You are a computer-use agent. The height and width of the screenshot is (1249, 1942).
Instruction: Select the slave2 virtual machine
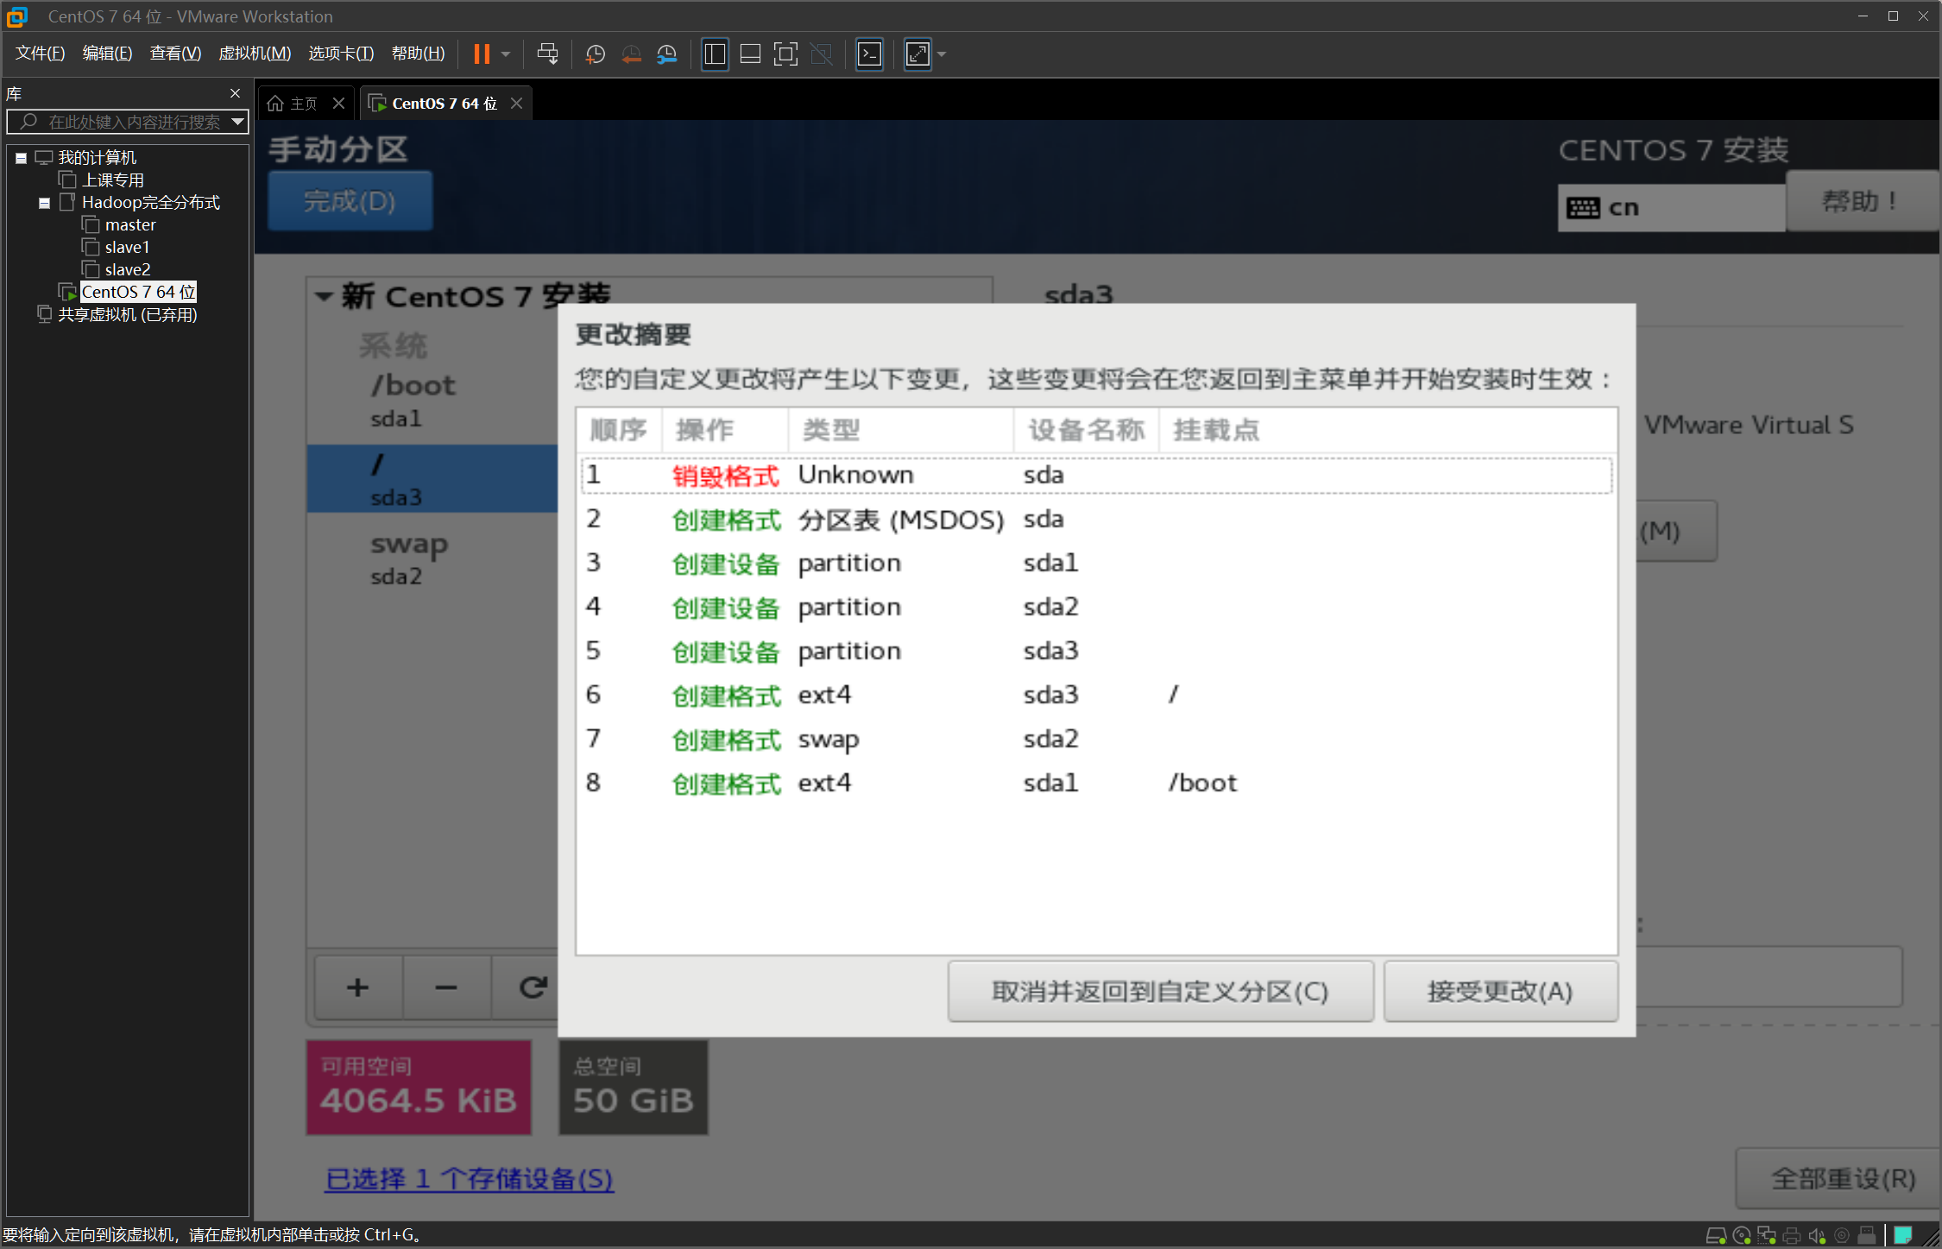[127, 270]
